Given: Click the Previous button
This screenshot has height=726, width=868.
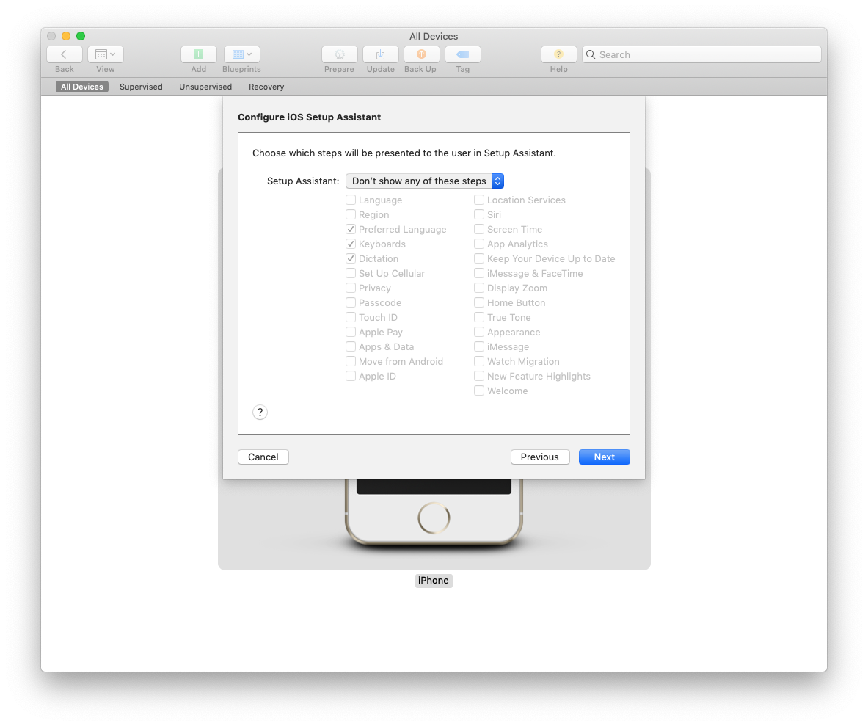Looking at the screenshot, I should 539,457.
